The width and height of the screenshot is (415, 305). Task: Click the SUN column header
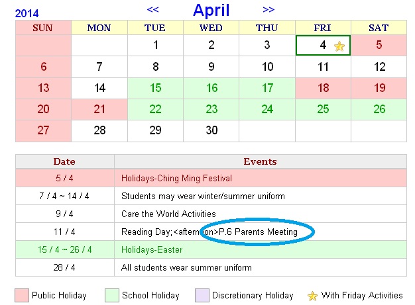(43, 28)
